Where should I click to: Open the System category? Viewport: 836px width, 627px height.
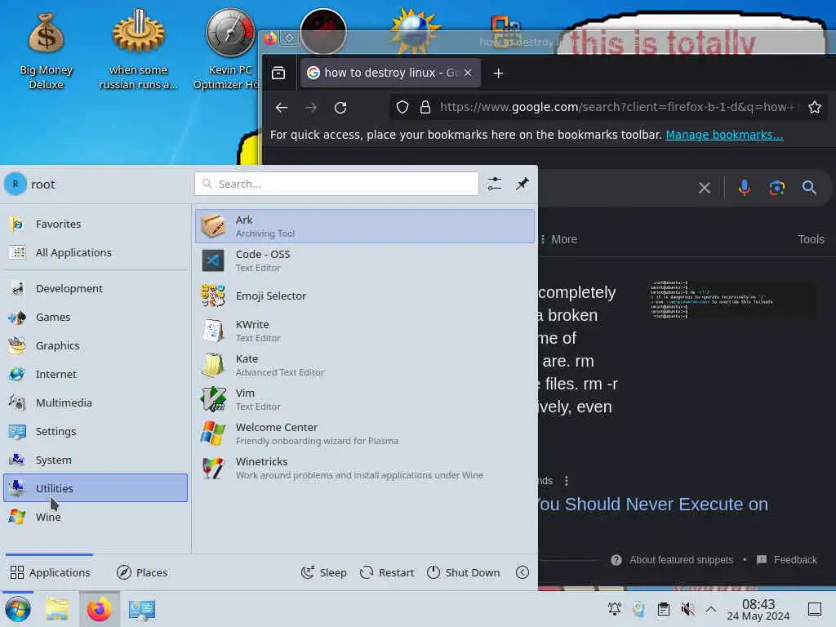96,460
